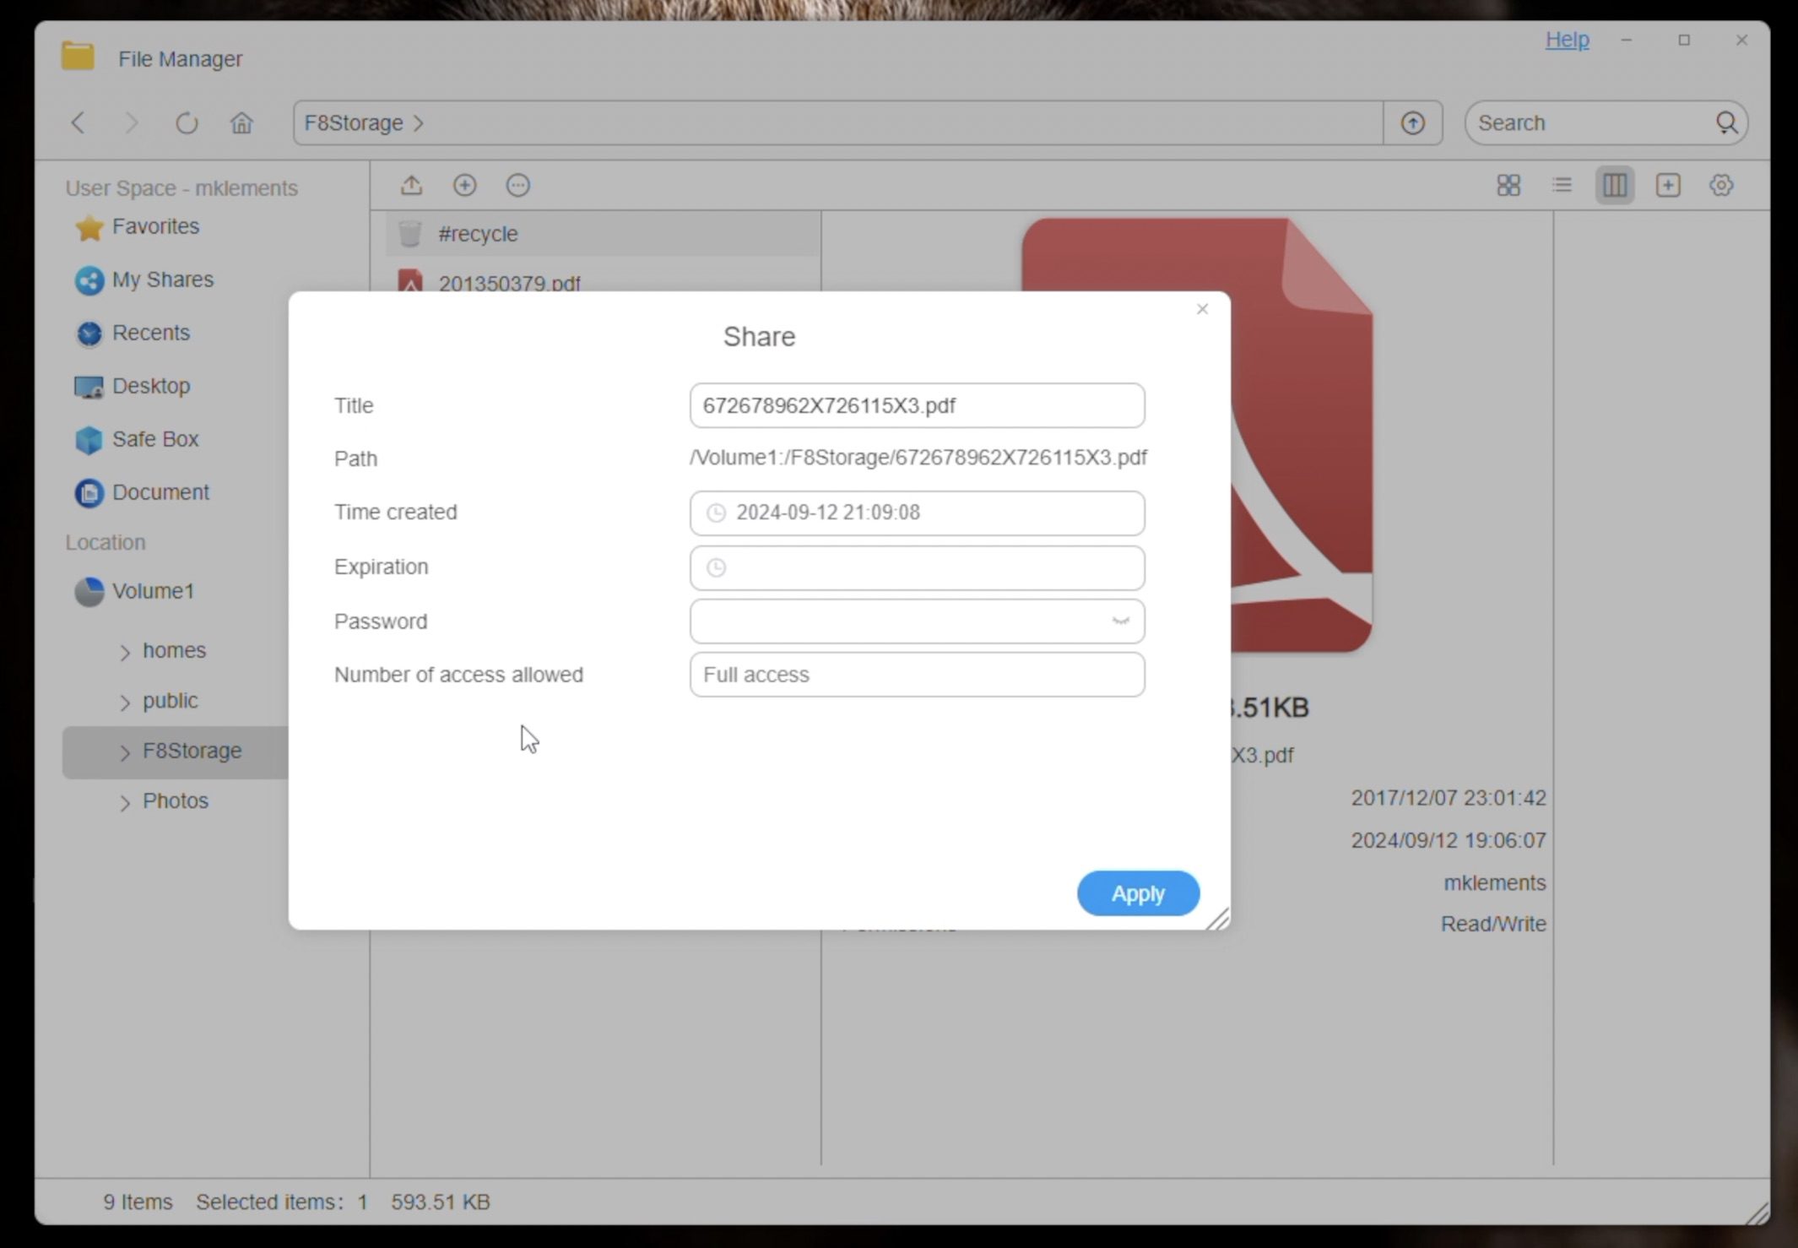Viewport: 1798px width, 1248px height.
Task: Close the Share dialog
Action: pyautogui.click(x=1202, y=309)
